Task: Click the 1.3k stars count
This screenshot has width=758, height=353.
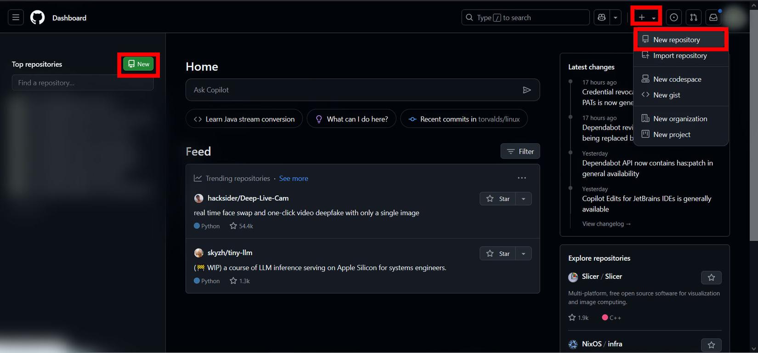Action: coord(240,281)
